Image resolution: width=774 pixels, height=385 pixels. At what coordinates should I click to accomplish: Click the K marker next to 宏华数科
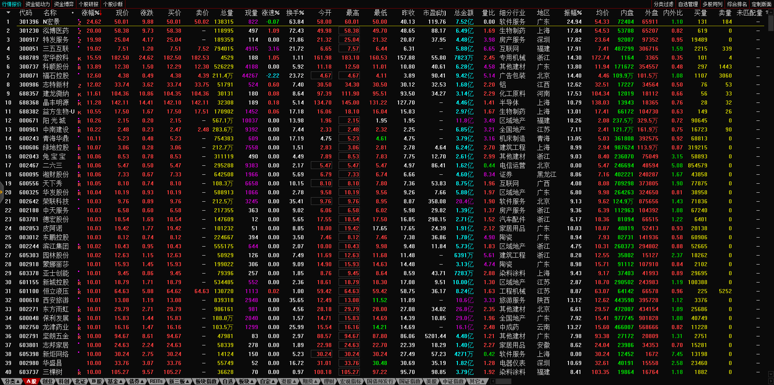pos(79,58)
